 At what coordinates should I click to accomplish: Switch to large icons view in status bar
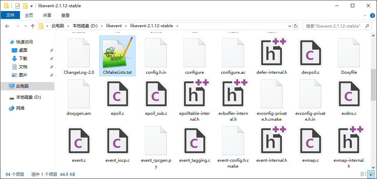(x=371, y=175)
